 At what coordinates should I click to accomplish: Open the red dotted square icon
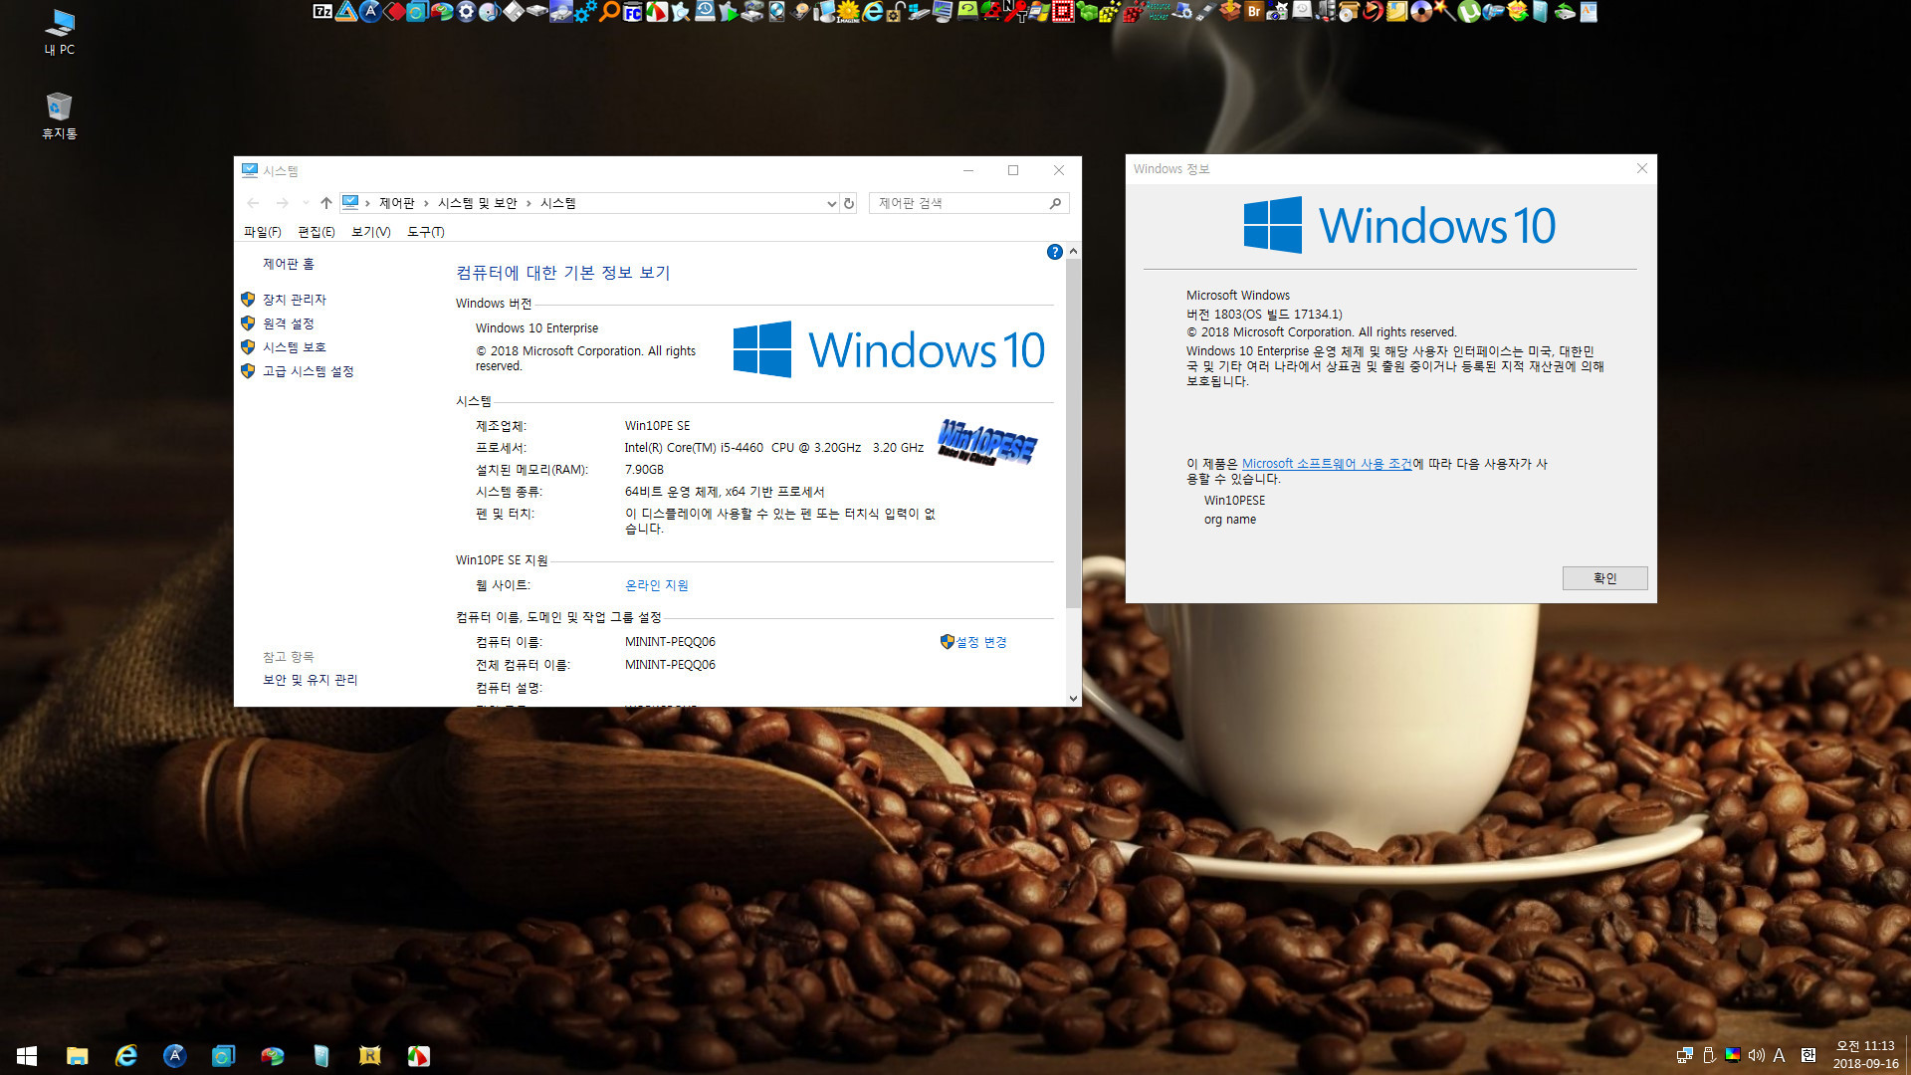[1063, 12]
